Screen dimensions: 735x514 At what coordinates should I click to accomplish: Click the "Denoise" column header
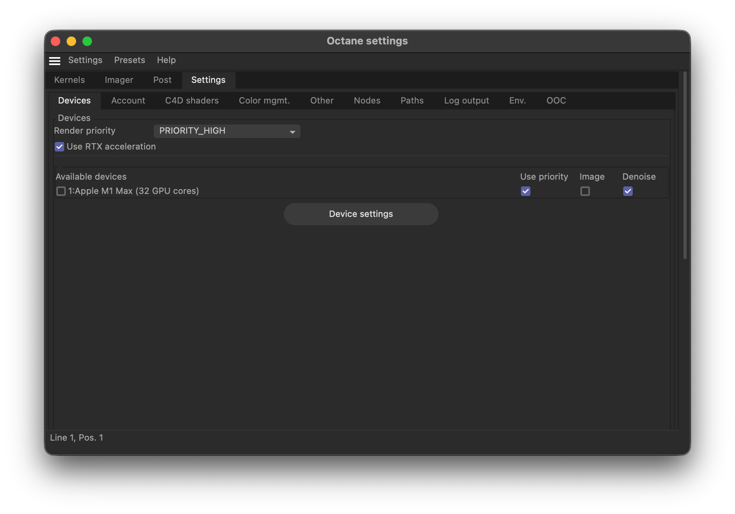[639, 177]
